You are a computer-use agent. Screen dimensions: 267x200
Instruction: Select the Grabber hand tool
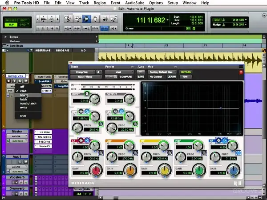point(94,19)
